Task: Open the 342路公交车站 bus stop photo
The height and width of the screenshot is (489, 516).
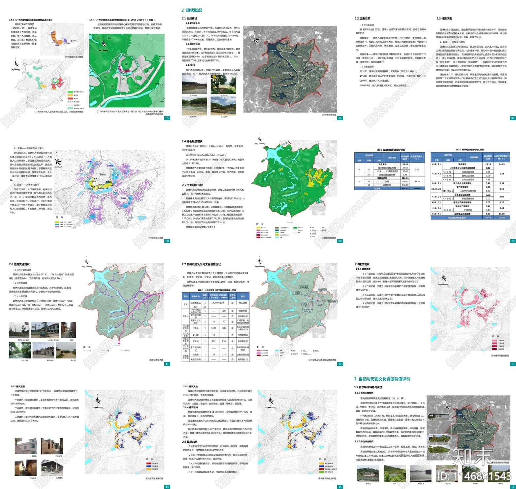Action: (x=44, y=330)
